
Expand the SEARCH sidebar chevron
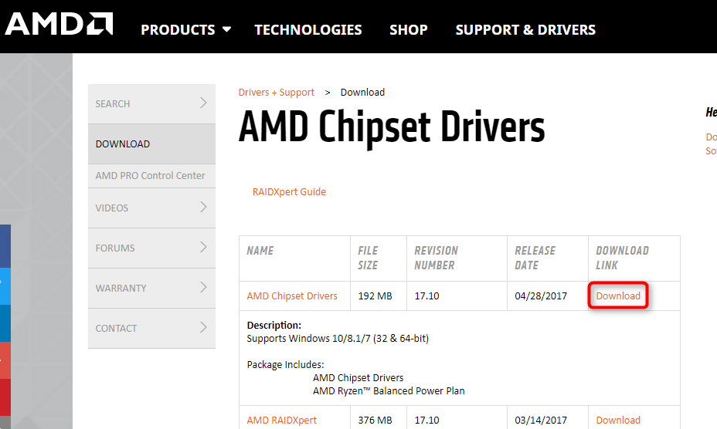coord(203,103)
